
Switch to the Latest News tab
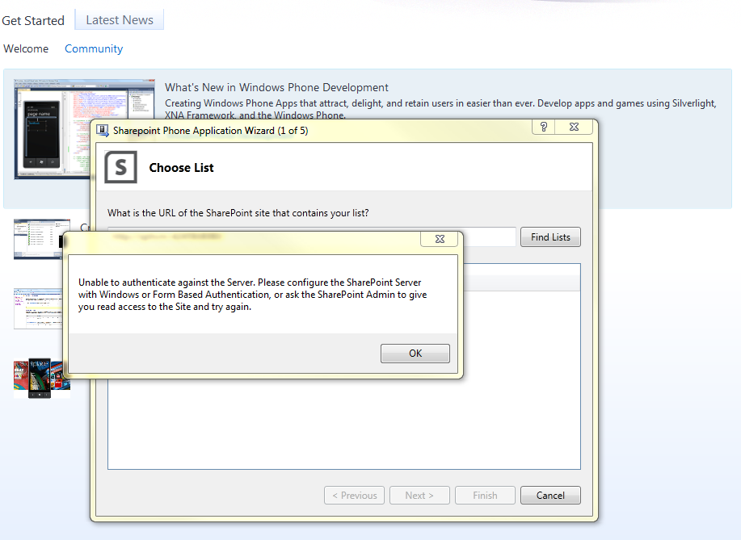coord(119,19)
